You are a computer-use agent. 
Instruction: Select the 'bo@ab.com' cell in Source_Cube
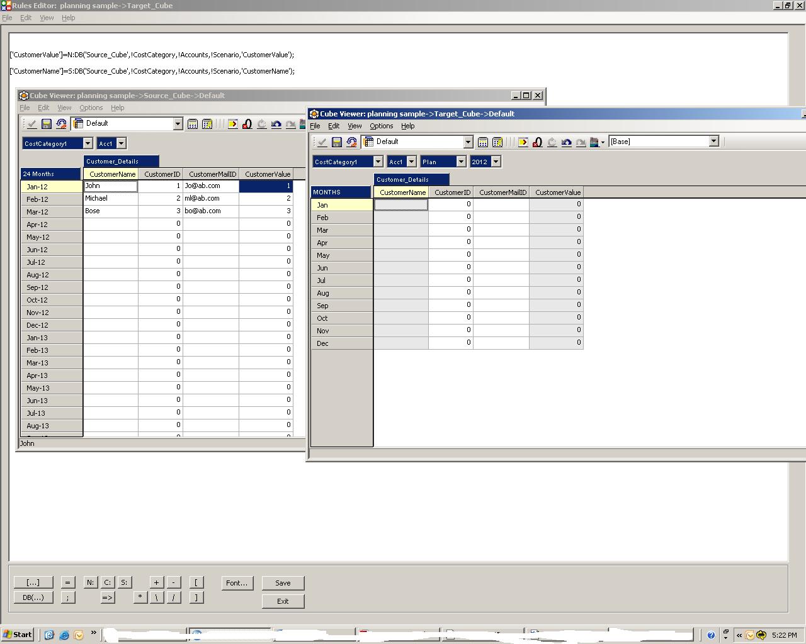211,211
